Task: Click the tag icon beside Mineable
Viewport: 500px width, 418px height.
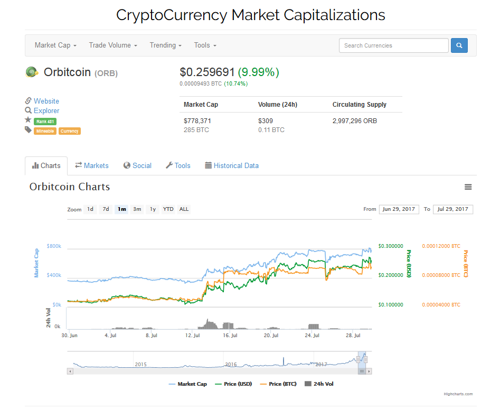Action: click(28, 129)
